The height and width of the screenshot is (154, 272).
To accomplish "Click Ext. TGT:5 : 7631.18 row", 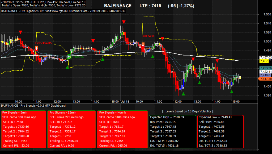I will pos(164,146).
